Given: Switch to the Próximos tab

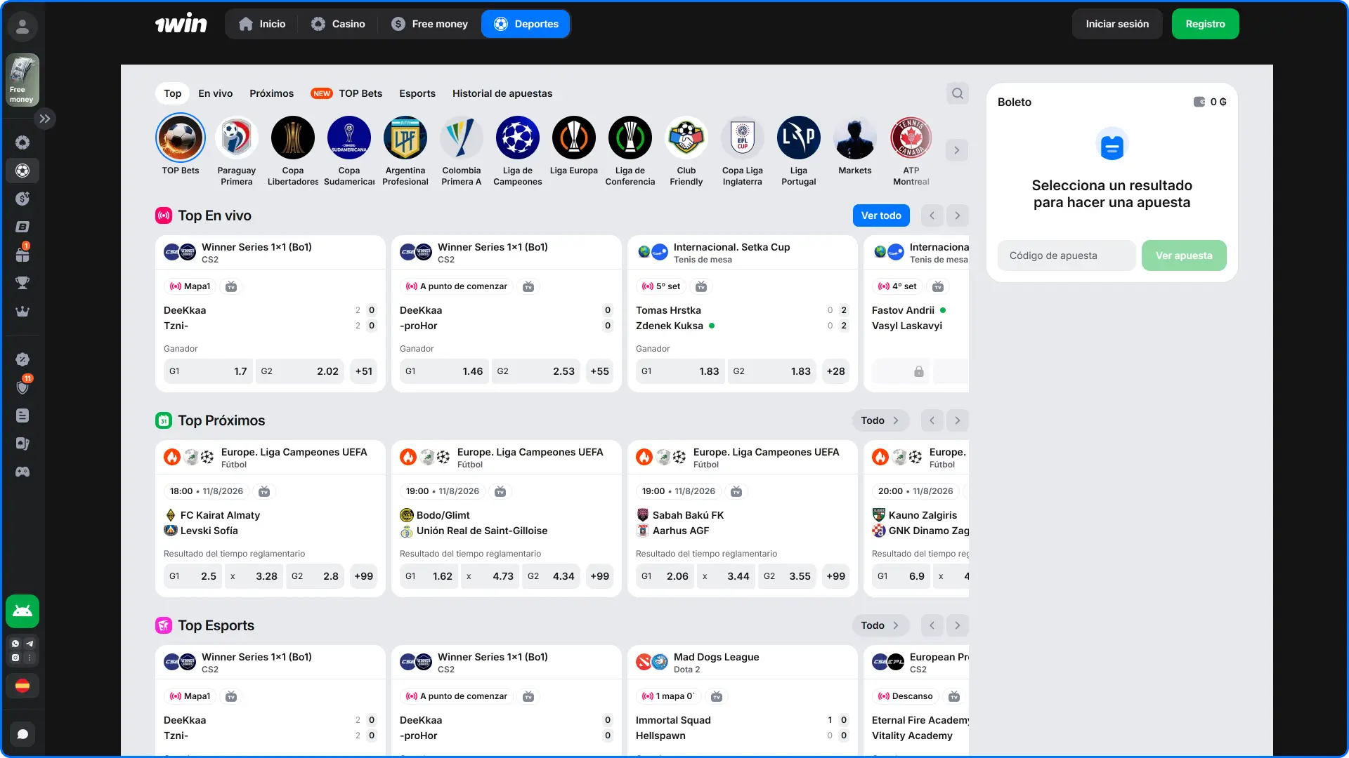Looking at the screenshot, I should 271,93.
